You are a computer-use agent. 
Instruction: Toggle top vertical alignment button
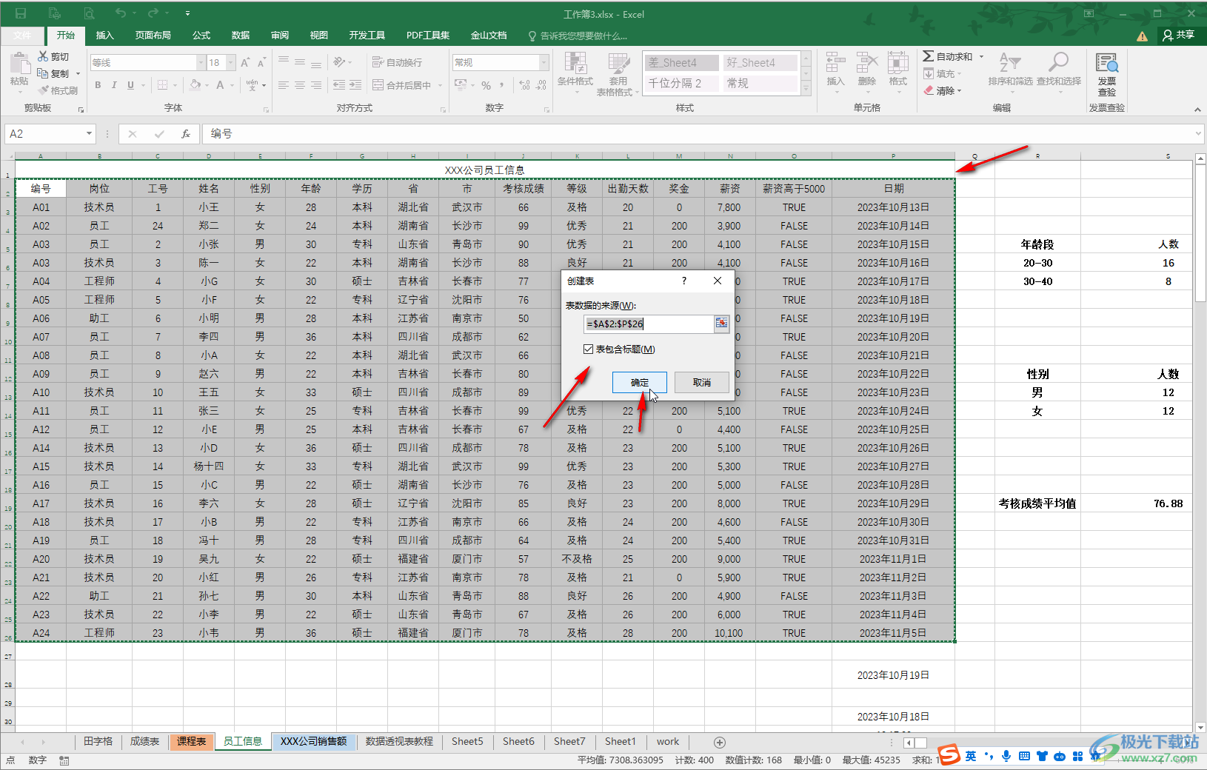284,62
